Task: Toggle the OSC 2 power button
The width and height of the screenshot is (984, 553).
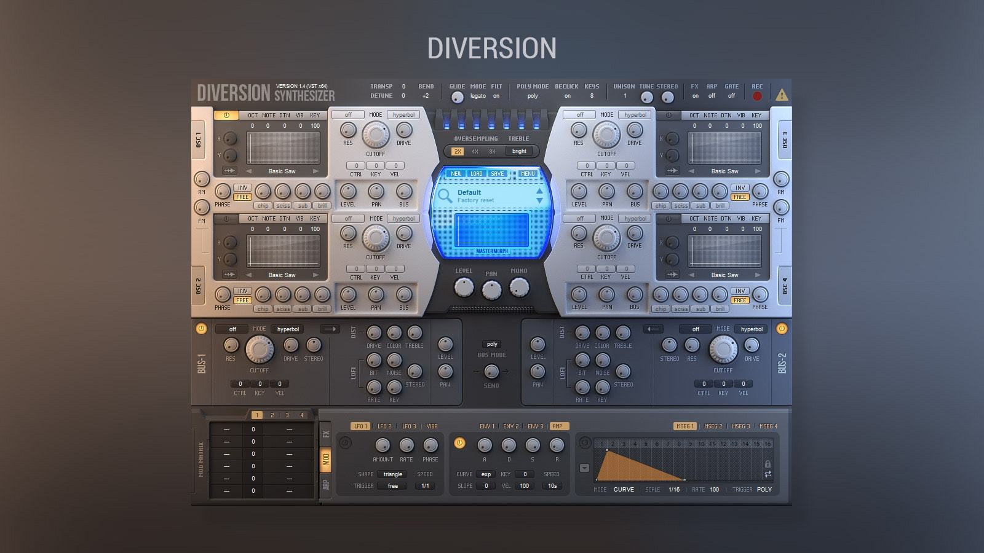Action: pyautogui.click(x=226, y=219)
